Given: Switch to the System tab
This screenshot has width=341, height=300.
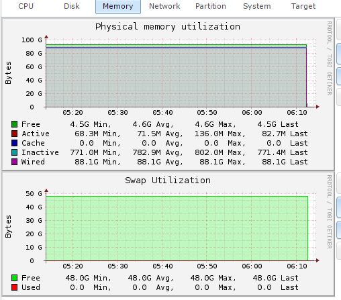Looking at the screenshot, I should coord(257,6).
